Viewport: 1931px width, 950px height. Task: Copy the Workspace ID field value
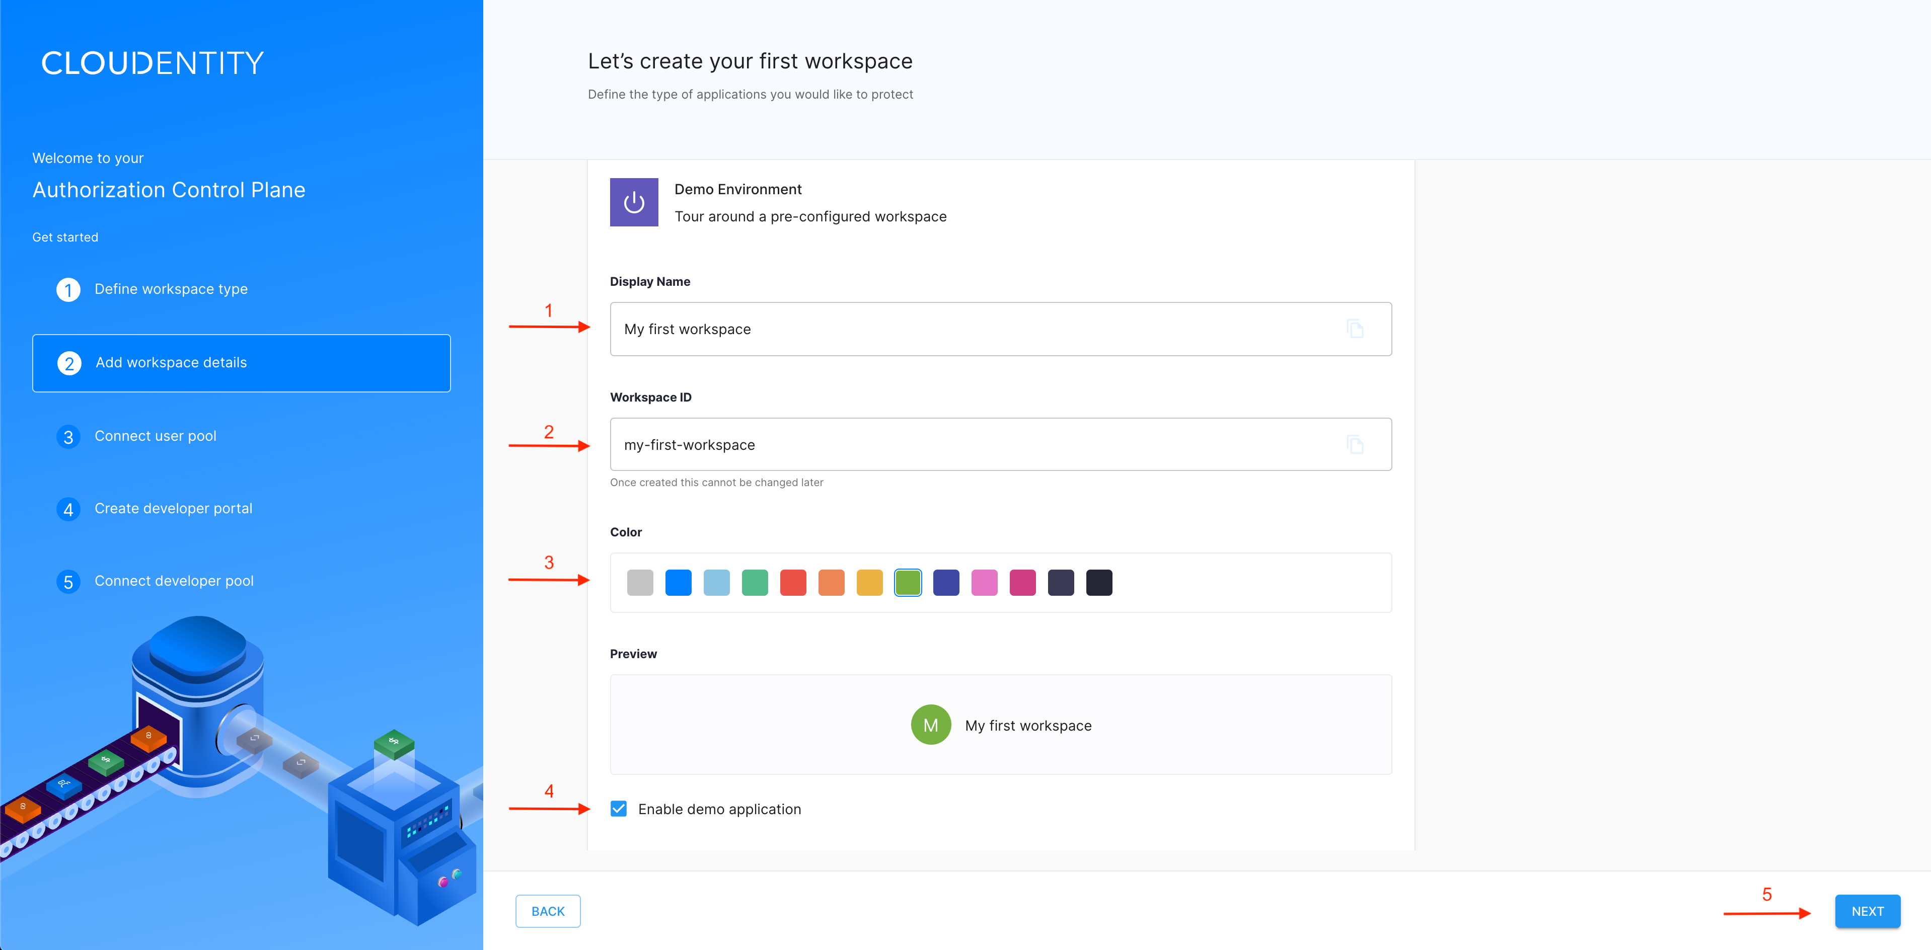coord(1355,444)
